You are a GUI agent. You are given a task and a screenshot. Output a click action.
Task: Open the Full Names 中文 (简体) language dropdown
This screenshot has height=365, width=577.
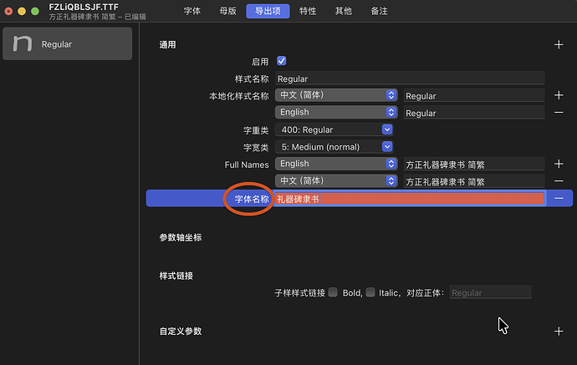[336, 181]
